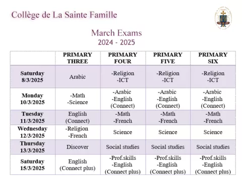
Task: Select the Arabic cell under Primary Three
Action: [78, 77]
